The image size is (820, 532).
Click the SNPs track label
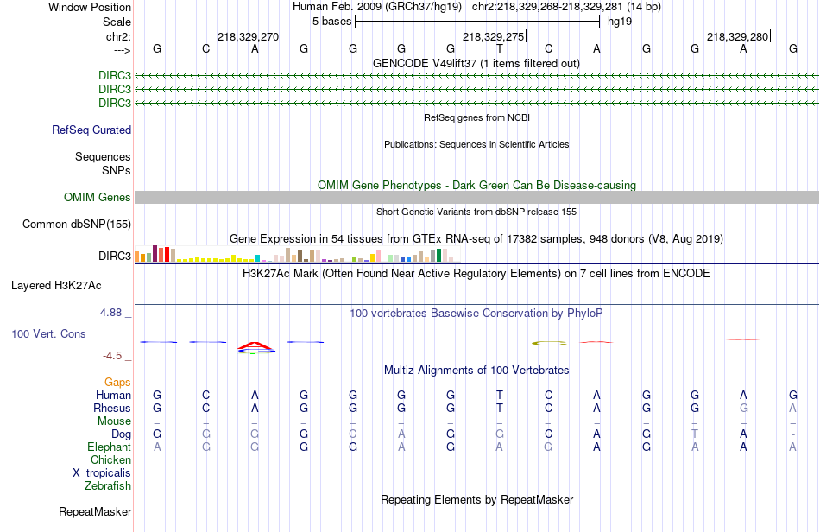click(117, 170)
